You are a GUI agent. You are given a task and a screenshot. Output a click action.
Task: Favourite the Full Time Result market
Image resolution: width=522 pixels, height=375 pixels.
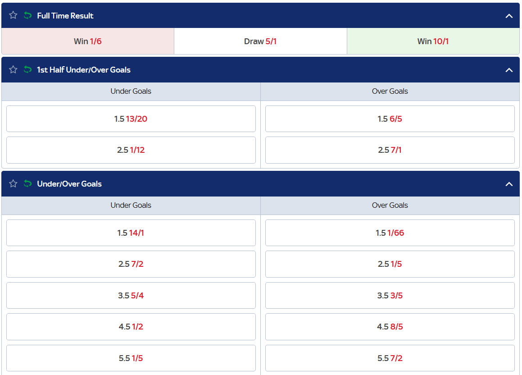point(13,15)
